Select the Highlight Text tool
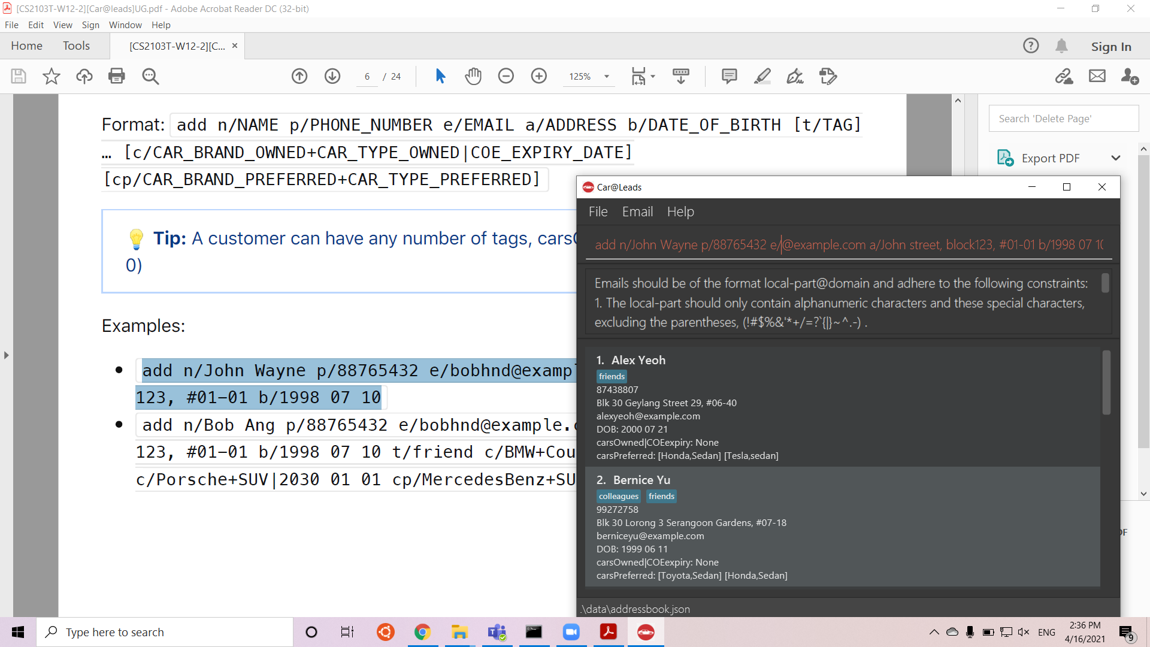Viewport: 1150px width, 647px height. (762, 76)
